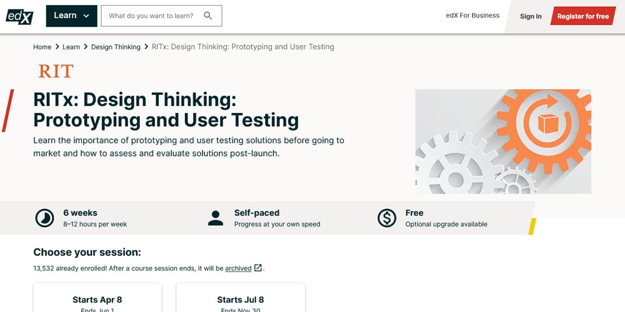Open edX For Business link
Viewport: 625px width, 312px height.
pyautogui.click(x=472, y=16)
